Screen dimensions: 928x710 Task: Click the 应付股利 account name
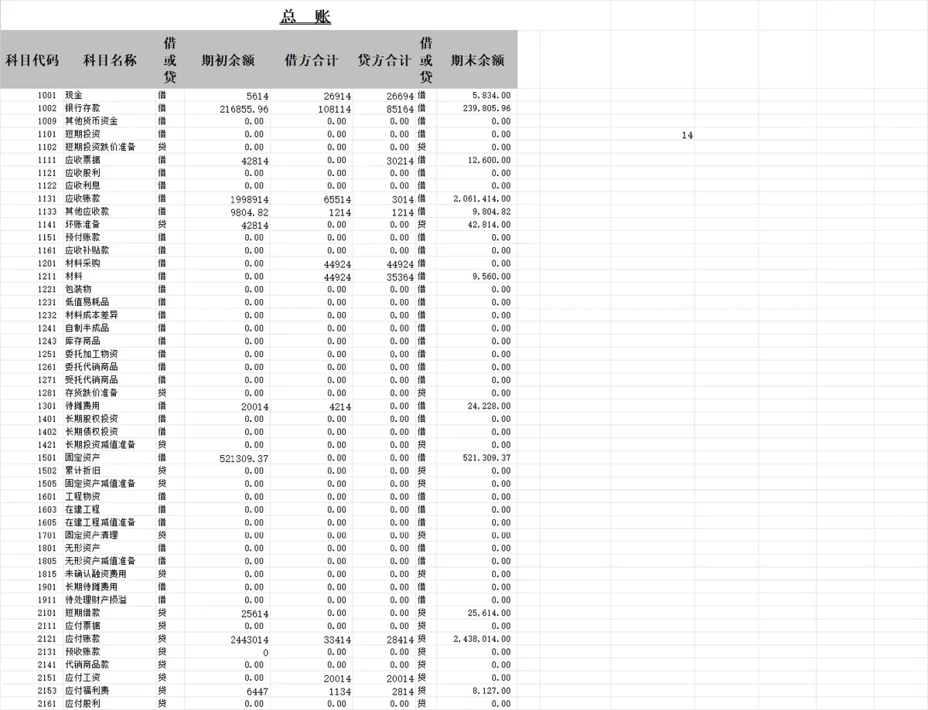(82, 703)
